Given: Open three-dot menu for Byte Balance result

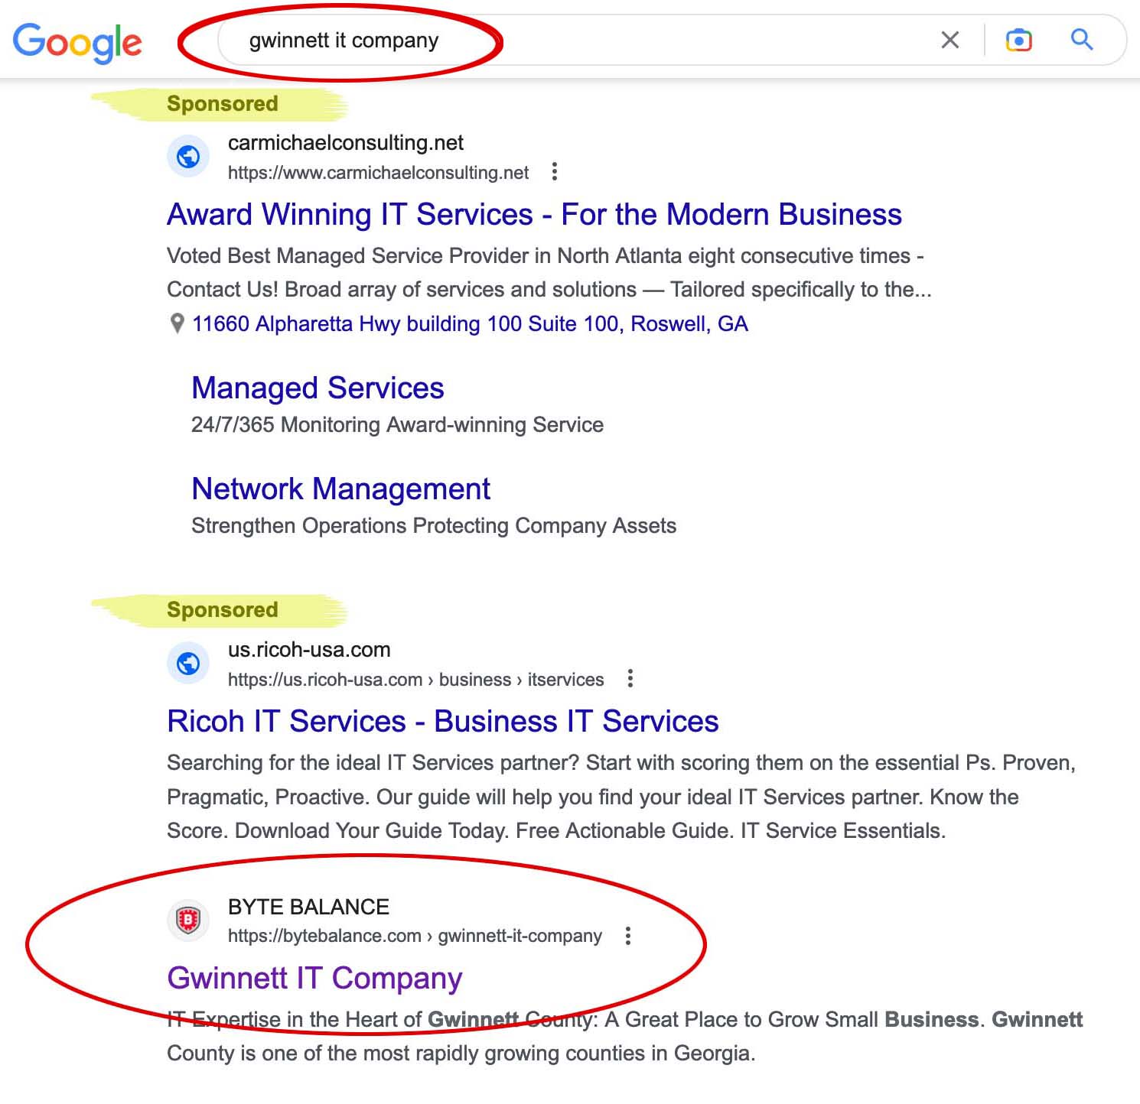Looking at the screenshot, I should coord(628,936).
